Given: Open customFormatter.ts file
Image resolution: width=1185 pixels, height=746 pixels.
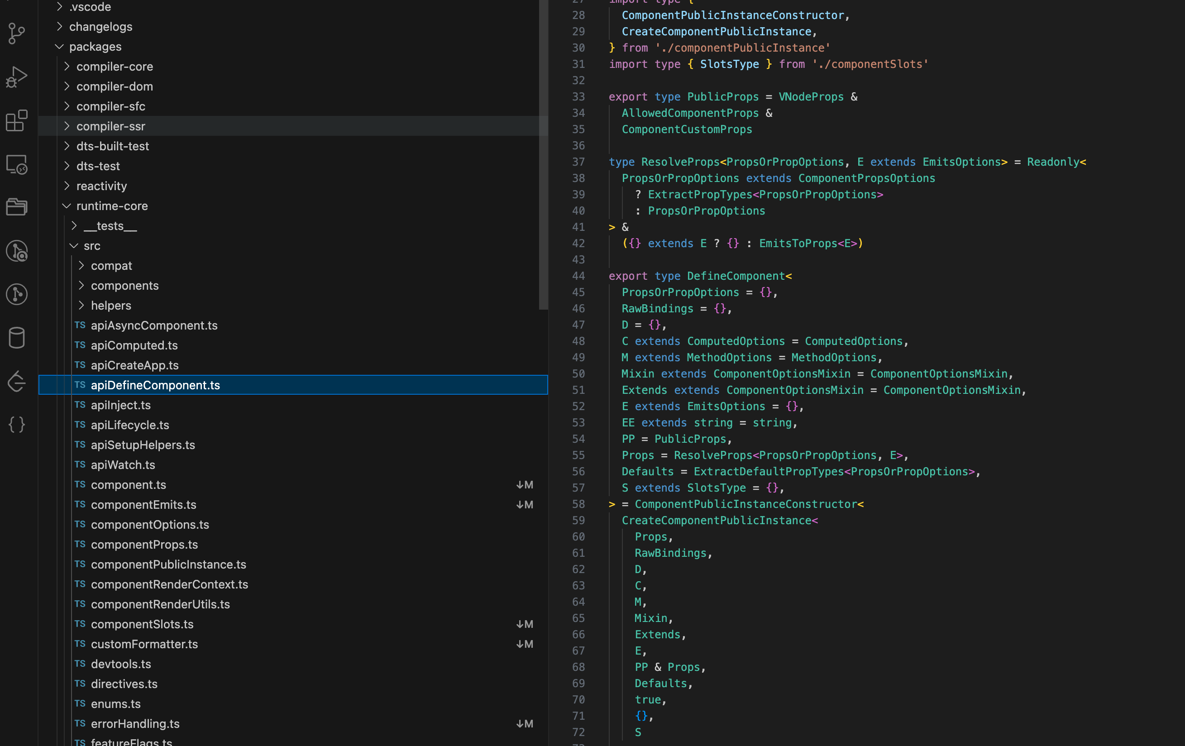Looking at the screenshot, I should 293,644.
